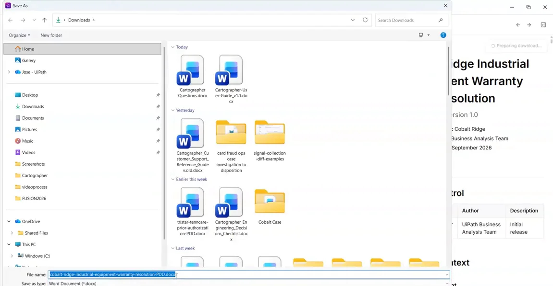Collapse the This PC tree node
Screen dimensions: 553x286
(x=9, y=244)
